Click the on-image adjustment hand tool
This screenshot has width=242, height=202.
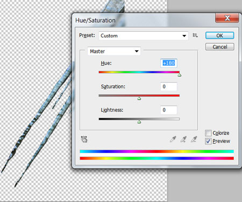click(84, 139)
